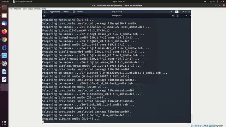Click line 'Unpacking libwine:amd64 (5.0-4) ...'
Screen dimensions: 226x127
tap(71, 119)
